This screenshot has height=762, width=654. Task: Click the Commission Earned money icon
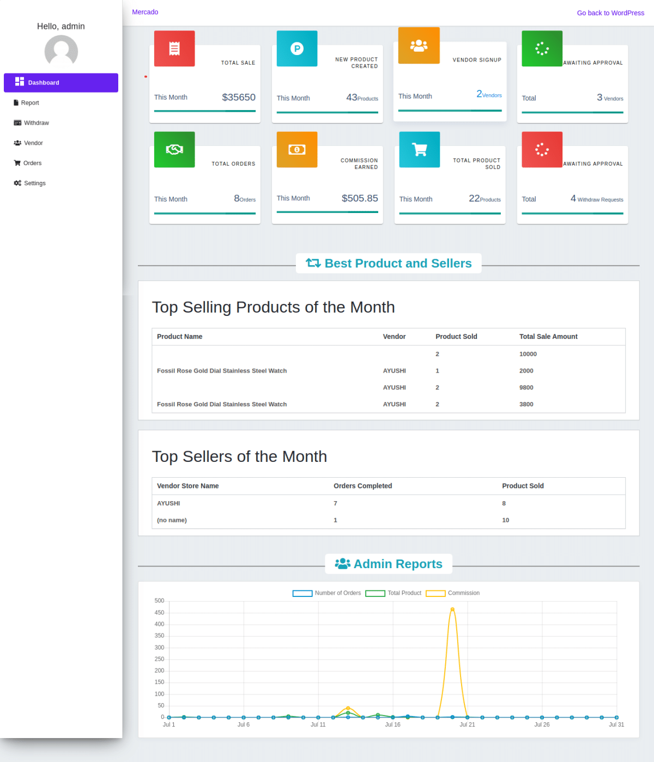click(296, 149)
